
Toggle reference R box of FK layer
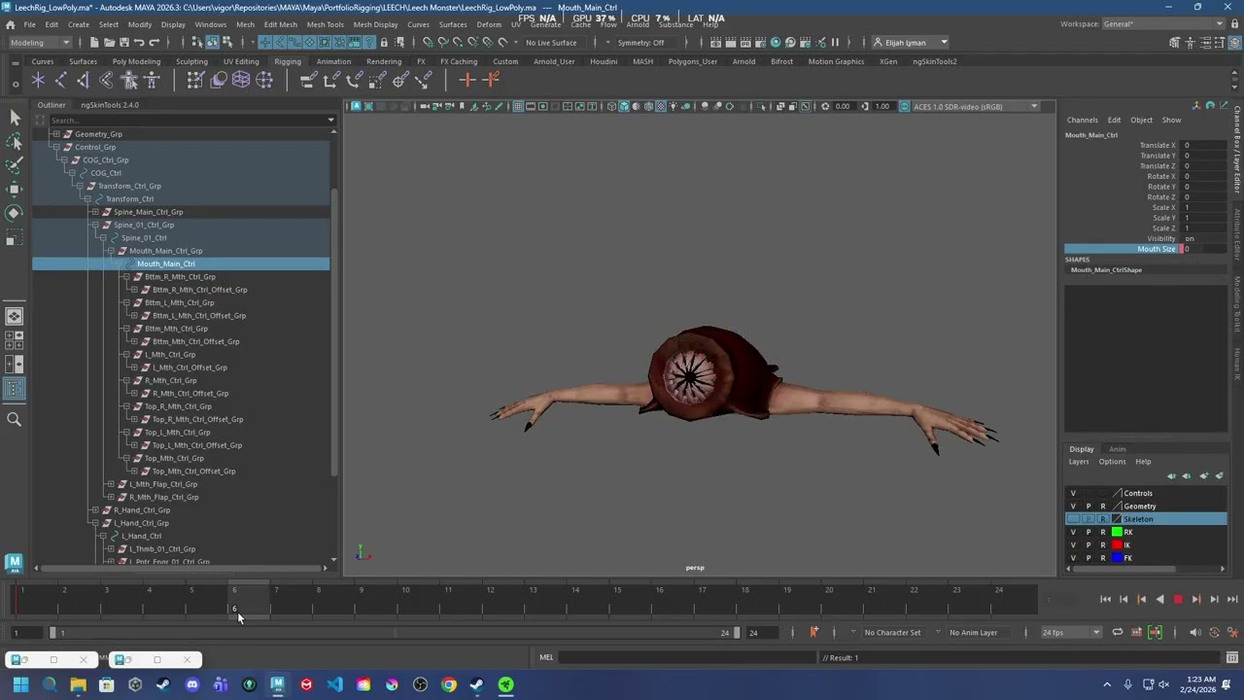(1102, 558)
